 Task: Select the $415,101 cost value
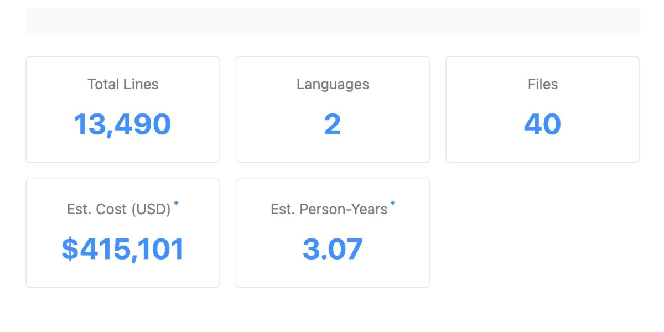(123, 249)
